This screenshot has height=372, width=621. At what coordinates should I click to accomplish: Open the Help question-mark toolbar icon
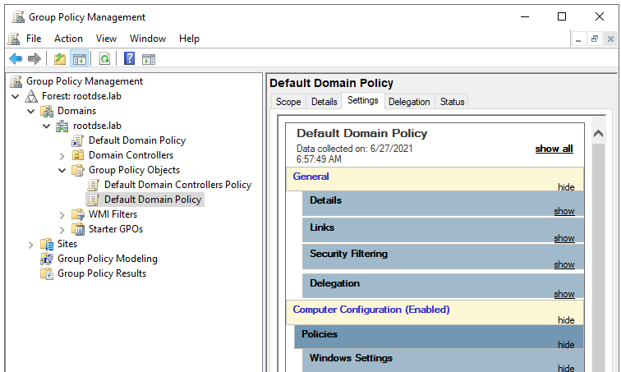[129, 59]
